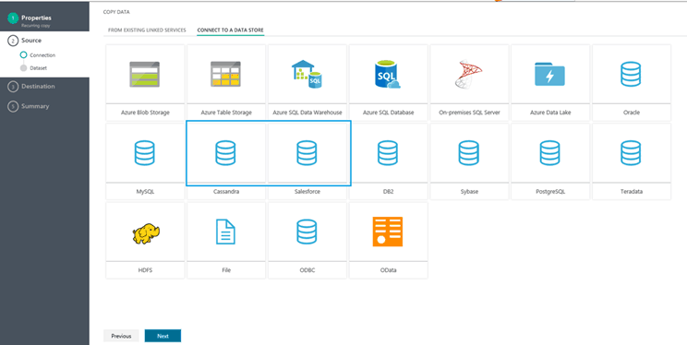Viewport: 687px width, 345px height.
Task: Choose the PostgreSQL database icon
Action: pos(549,153)
